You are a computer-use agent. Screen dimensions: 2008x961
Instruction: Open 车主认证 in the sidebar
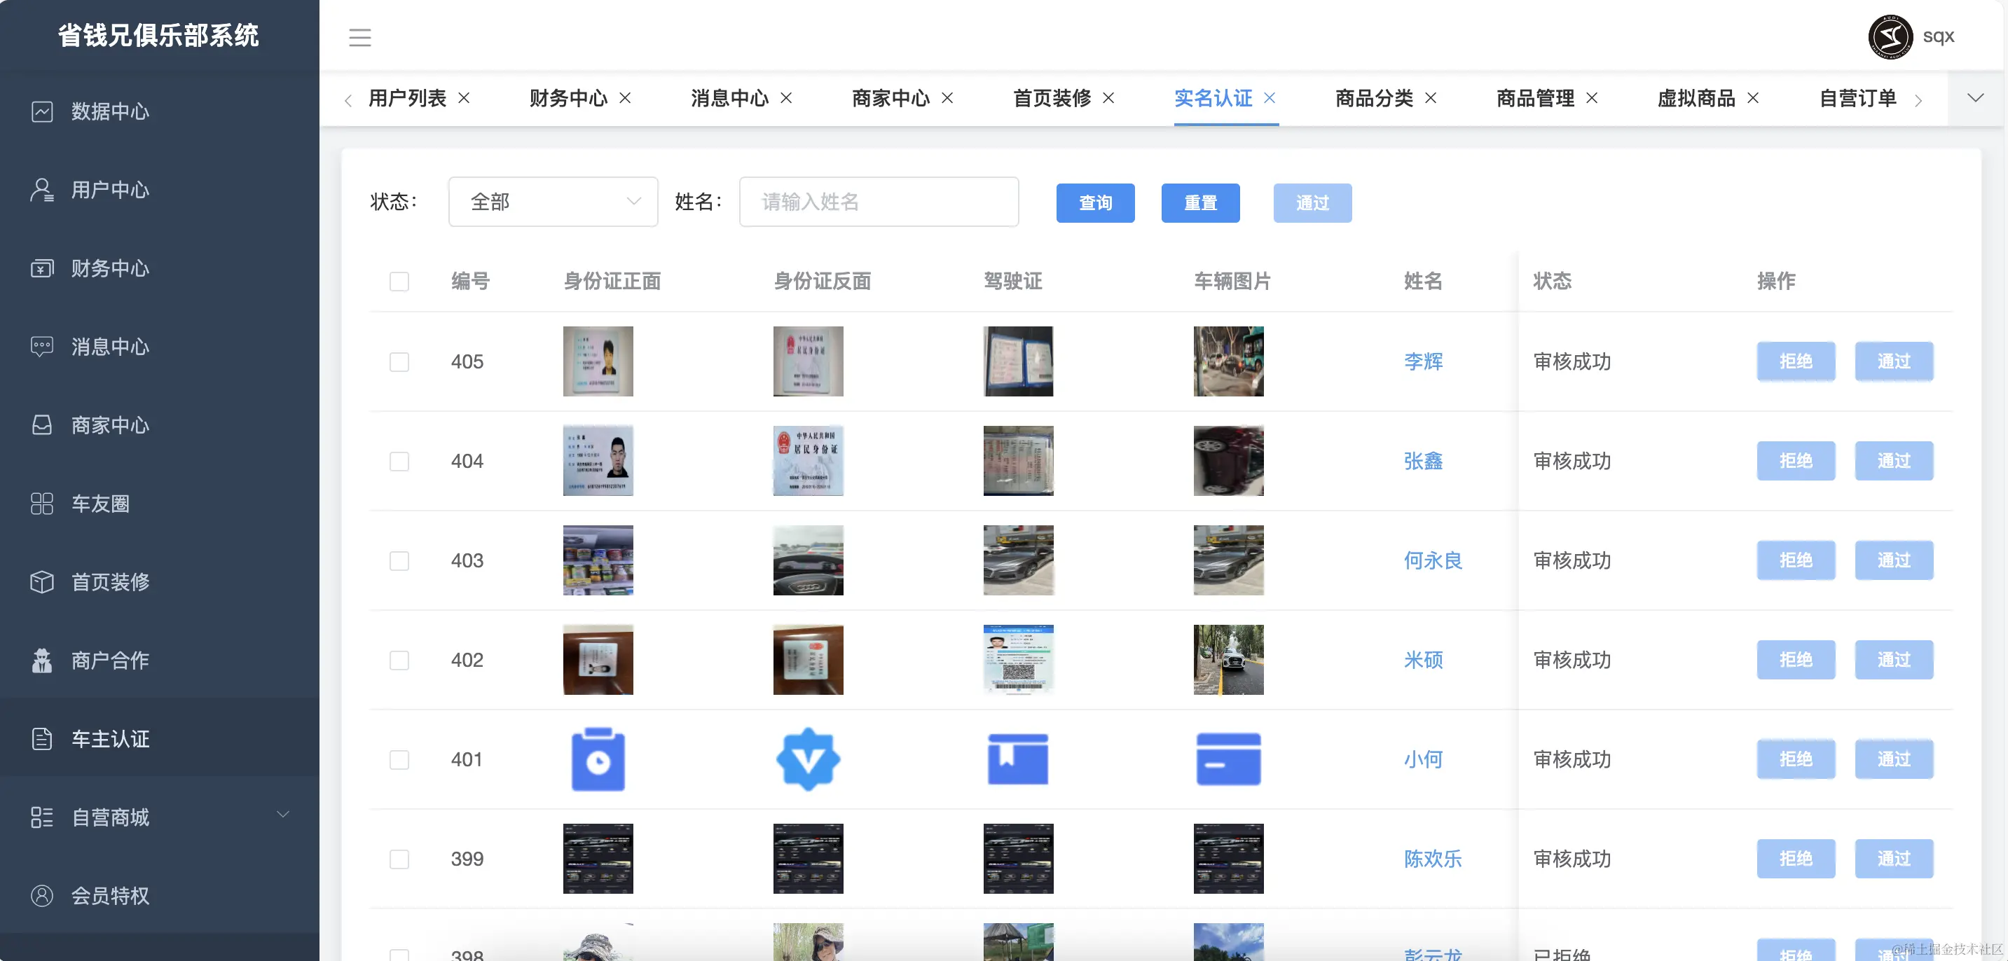pos(111,738)
